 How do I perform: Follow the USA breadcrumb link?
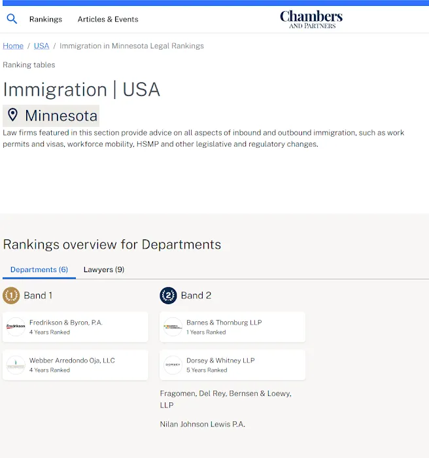(x=42, y=46)
